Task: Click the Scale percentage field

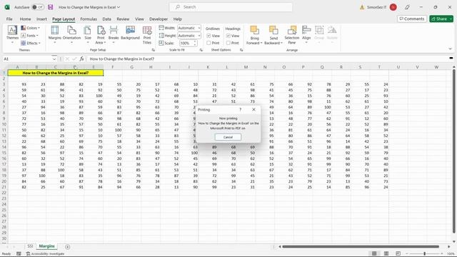Action: (x=186, y=43)
